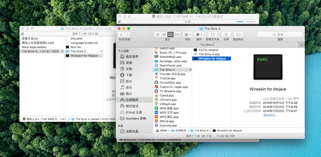Create a new folder with toolbar button
This screenshot has width=321, height=157.
pos(213,34)
